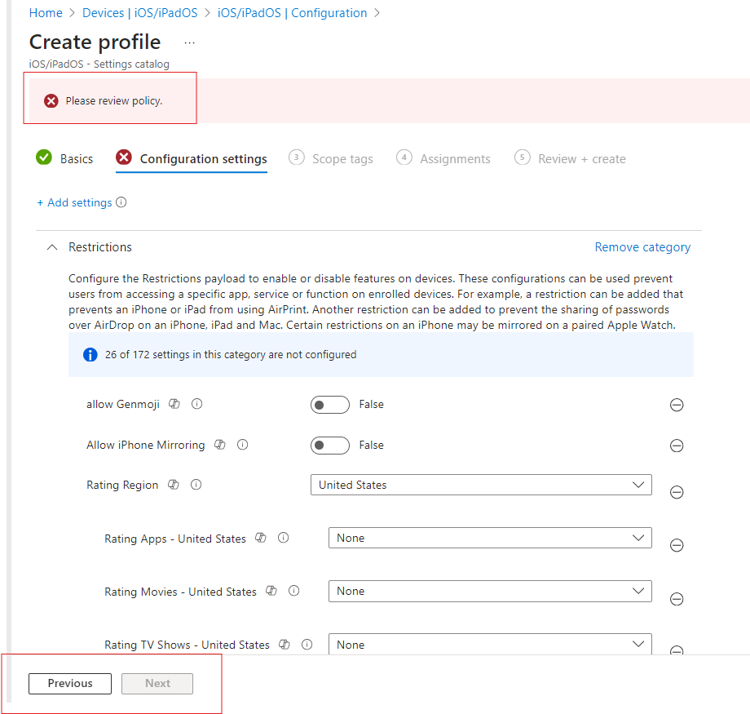Remove the allow Genmoji setting with minus icon

coord(677,405)
